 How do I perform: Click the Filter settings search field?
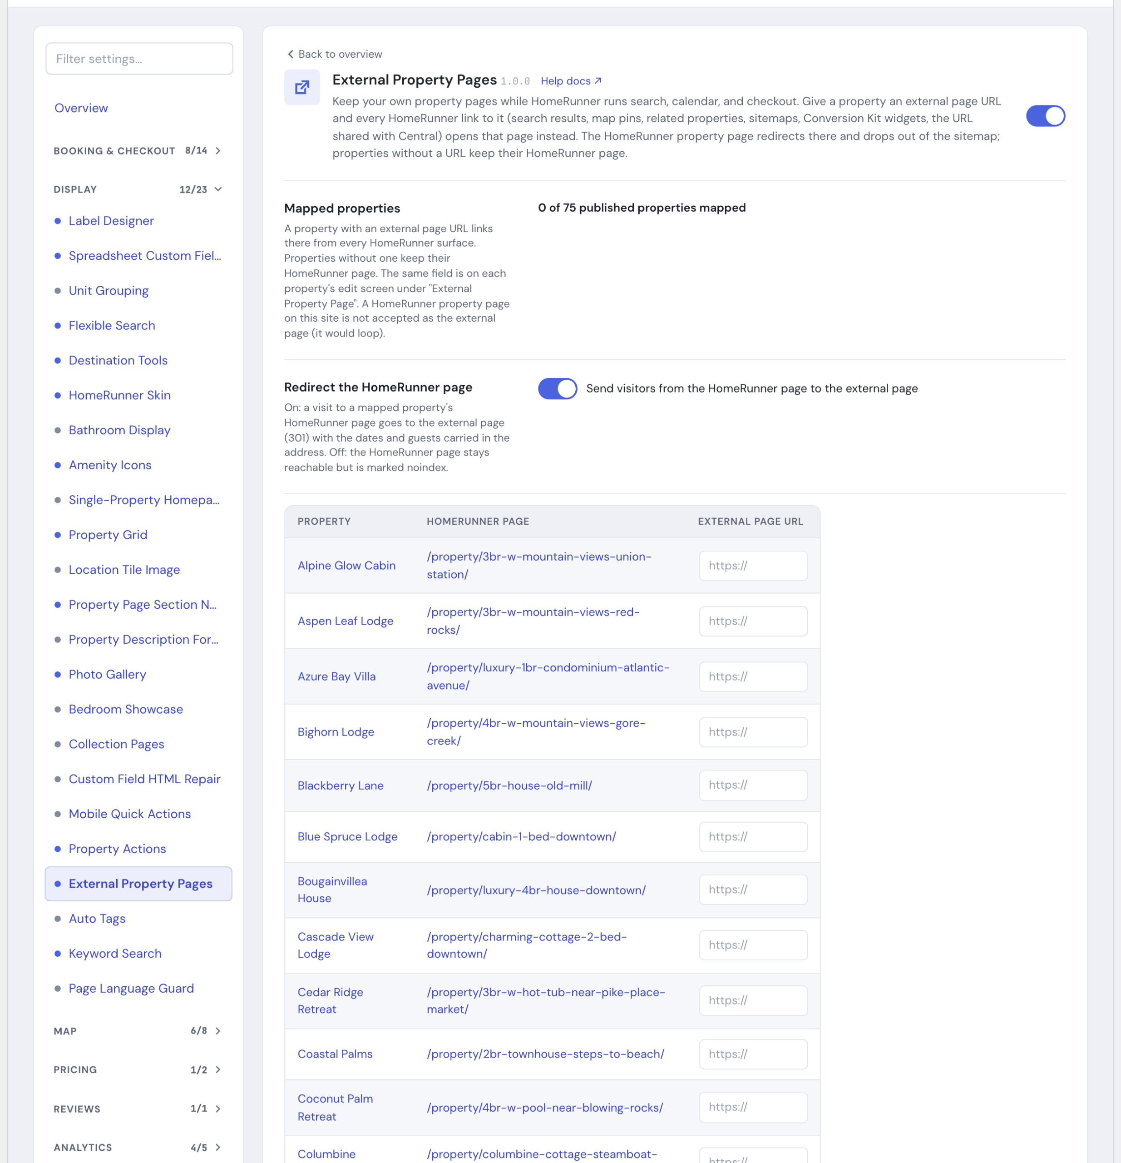(139, 59)
